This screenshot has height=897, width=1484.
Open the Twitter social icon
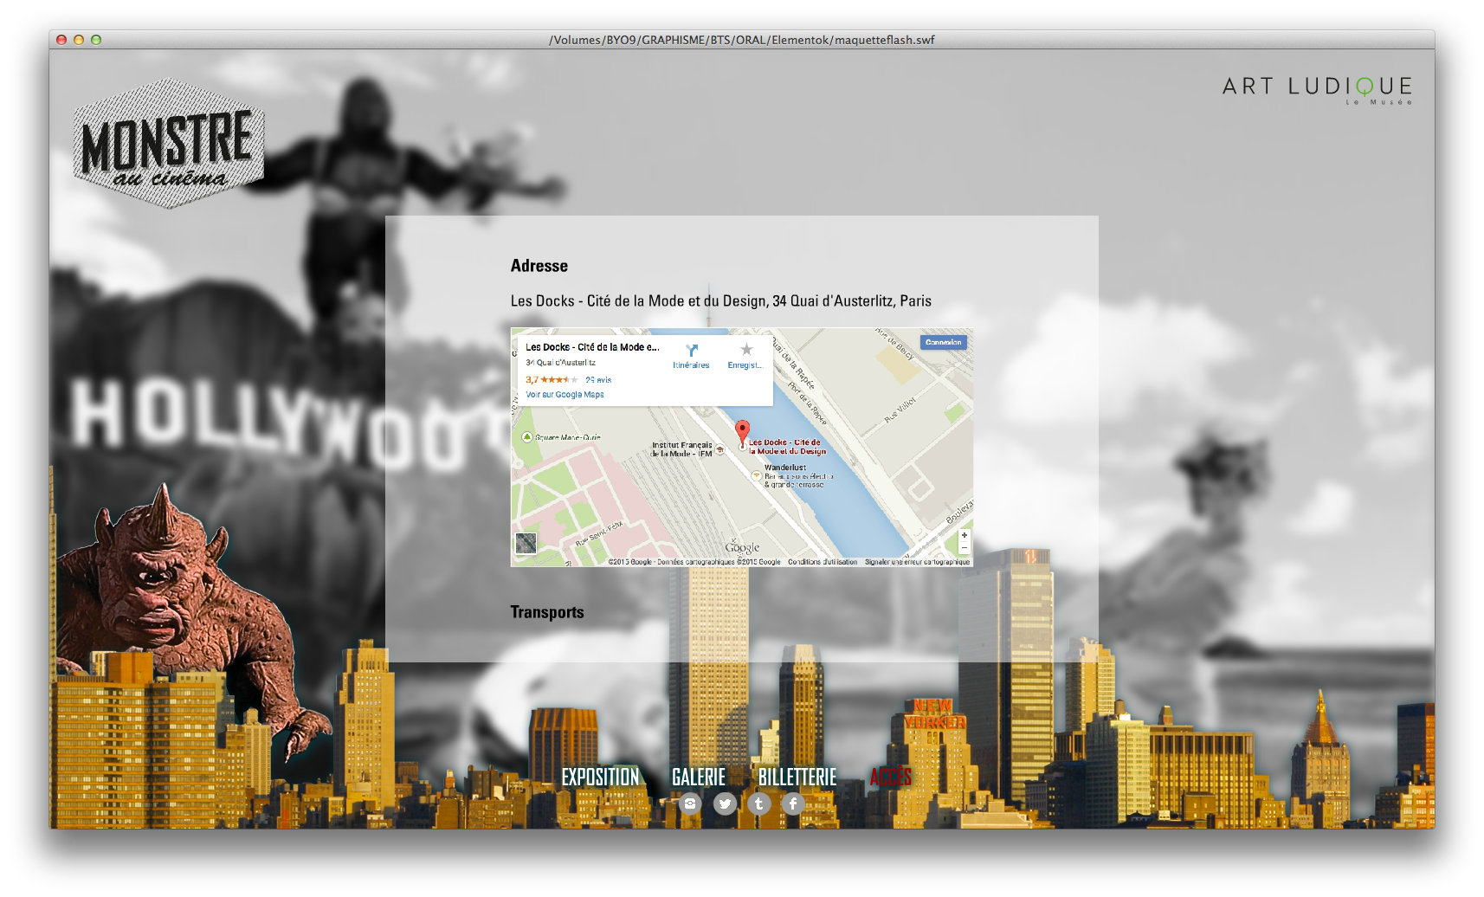[x=725, y=803]
